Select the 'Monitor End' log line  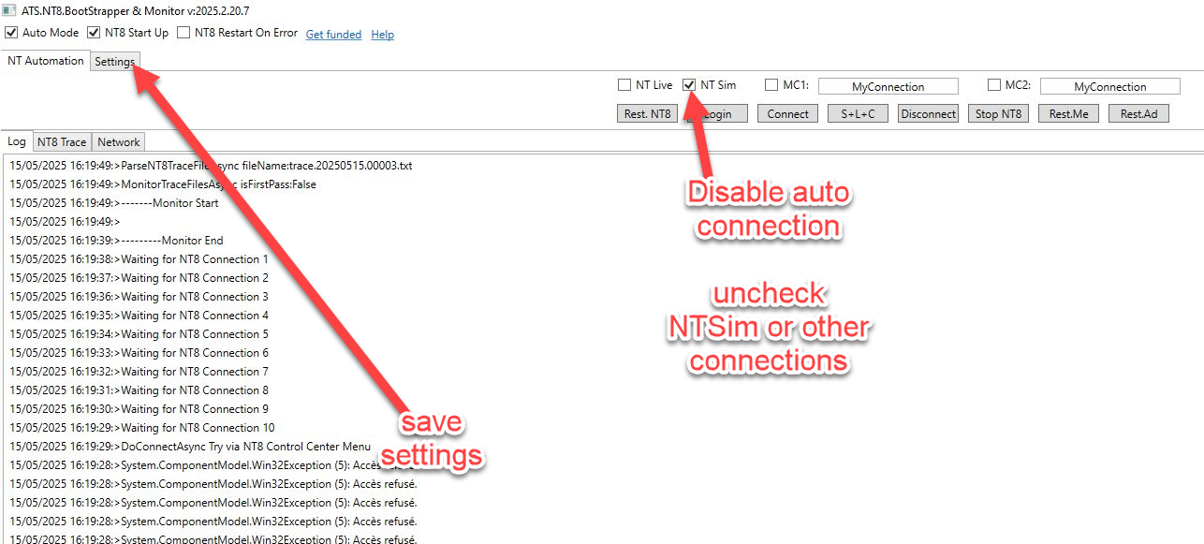click(x=116, y=241)
